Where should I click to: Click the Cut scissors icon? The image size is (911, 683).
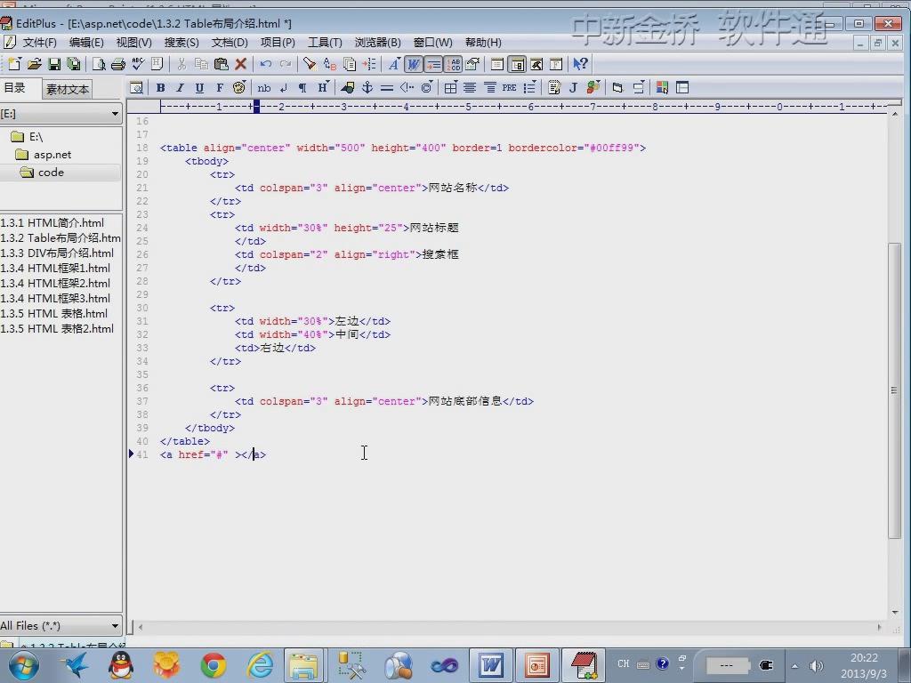coord(181,64)
